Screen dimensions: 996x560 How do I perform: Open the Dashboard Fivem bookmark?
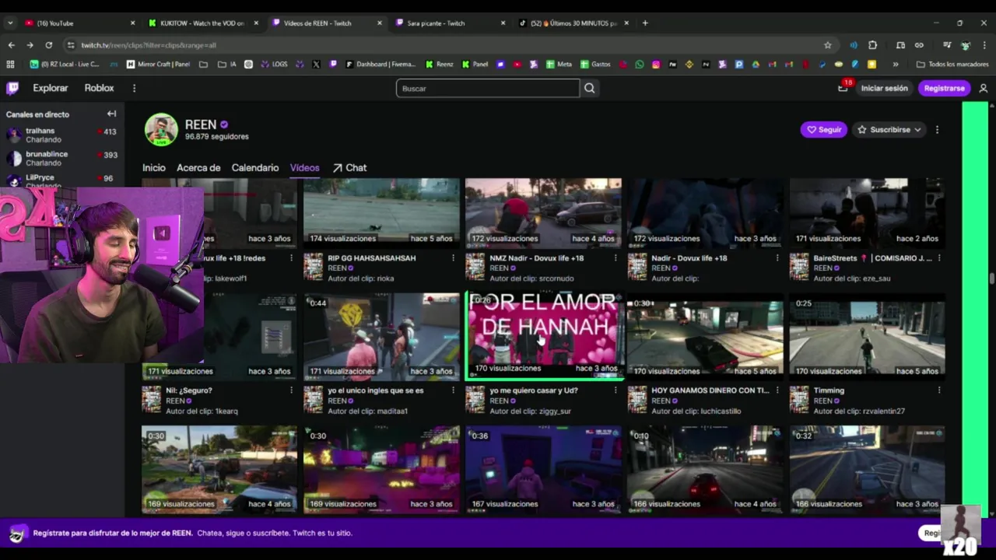381,65
